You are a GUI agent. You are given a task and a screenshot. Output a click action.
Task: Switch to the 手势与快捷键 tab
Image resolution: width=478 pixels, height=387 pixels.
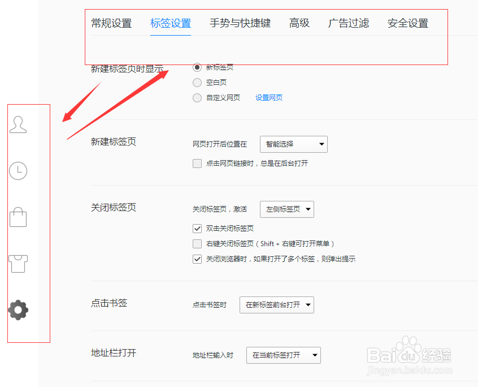click(241, 23)
